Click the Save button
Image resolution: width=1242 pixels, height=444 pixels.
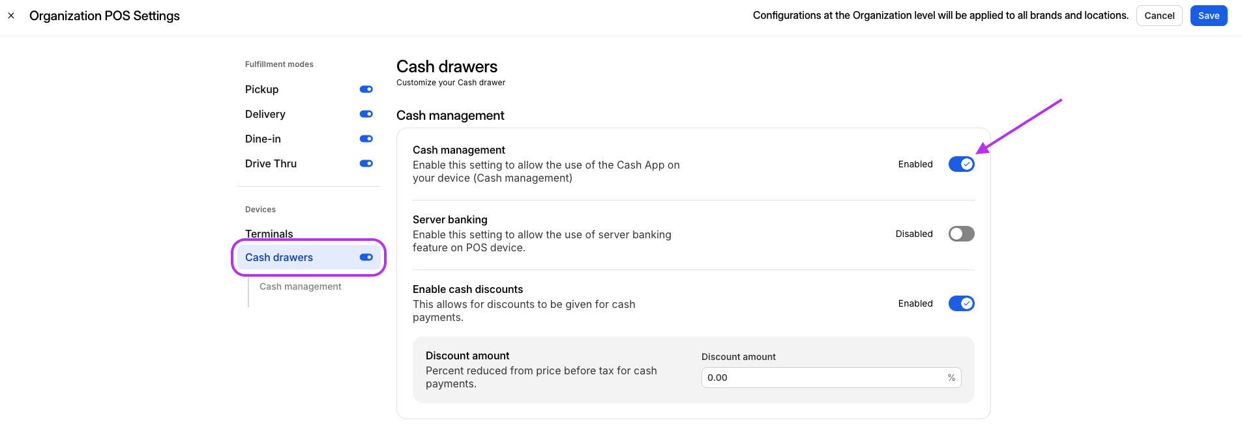coord(1208,16)
